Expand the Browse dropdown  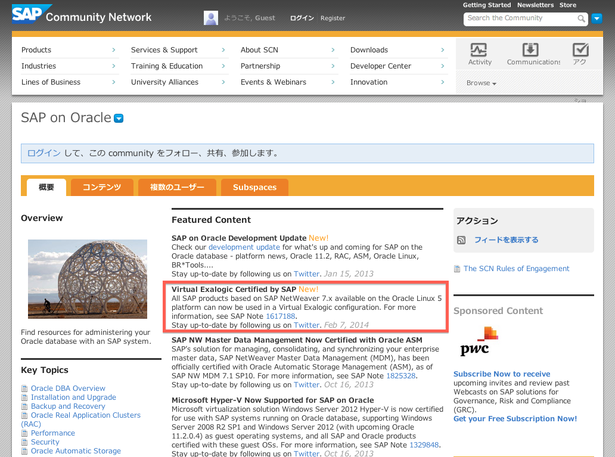tap(482, 83)
